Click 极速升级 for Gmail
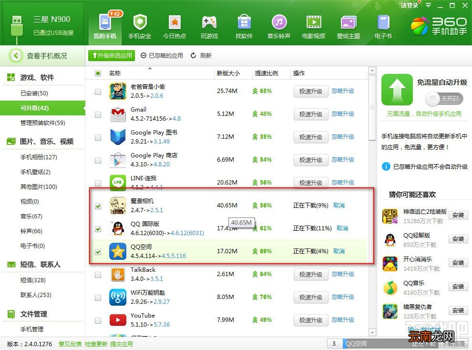The width and height of the screenshot is (472, 350). (311, 114)
